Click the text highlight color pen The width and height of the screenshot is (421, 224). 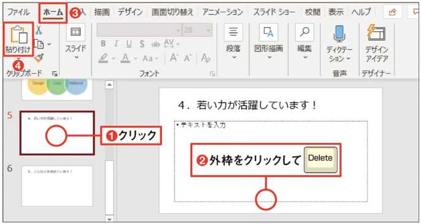click(103, 58)
